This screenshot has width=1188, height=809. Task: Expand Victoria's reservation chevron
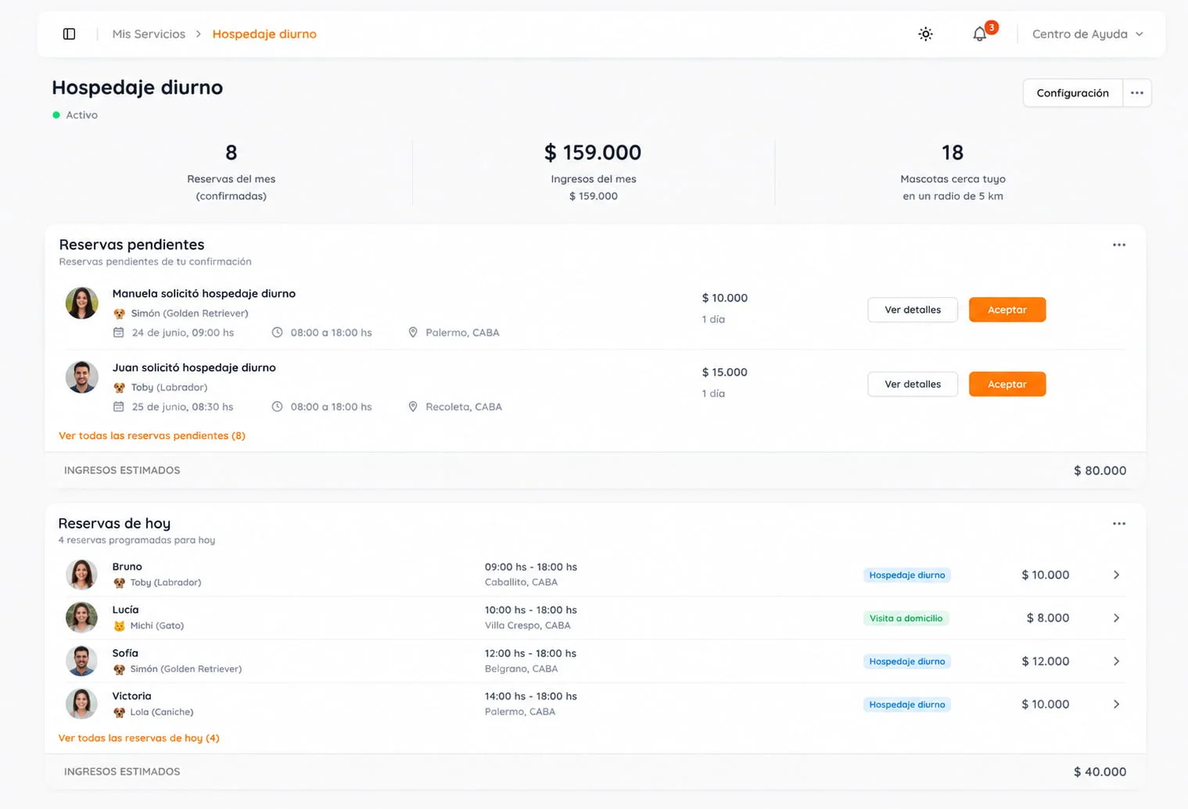pos(1116,704)
